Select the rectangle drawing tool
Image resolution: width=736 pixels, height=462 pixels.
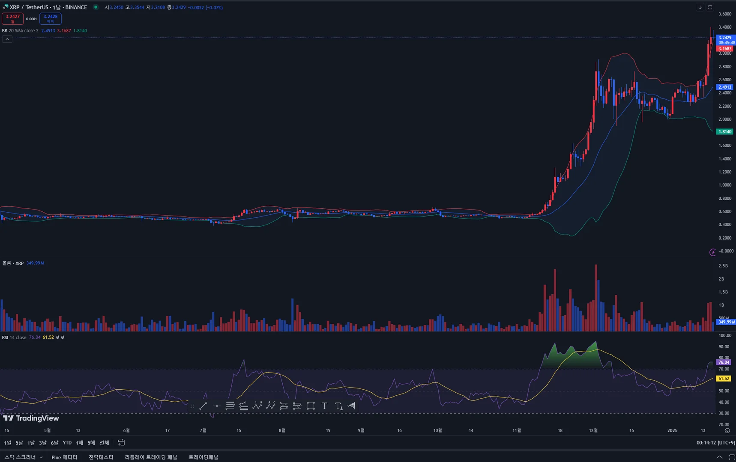(311, 406)
